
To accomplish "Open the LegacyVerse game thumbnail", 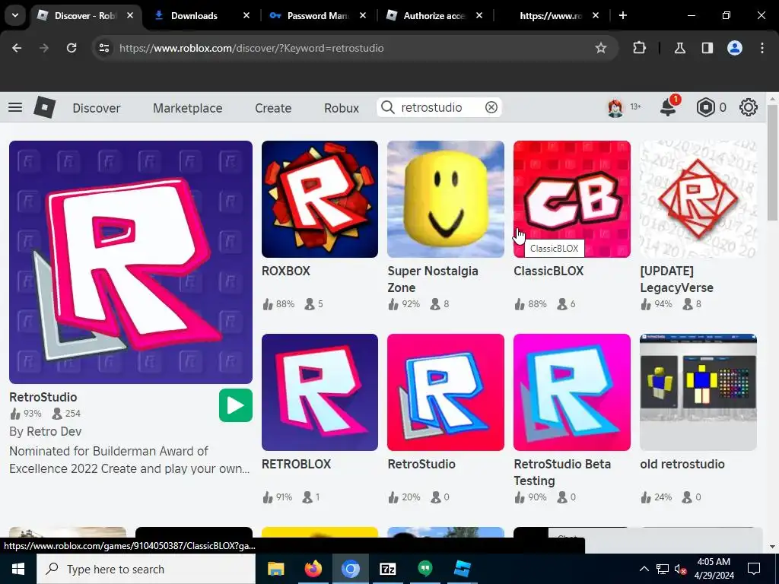I will [698, 199].
